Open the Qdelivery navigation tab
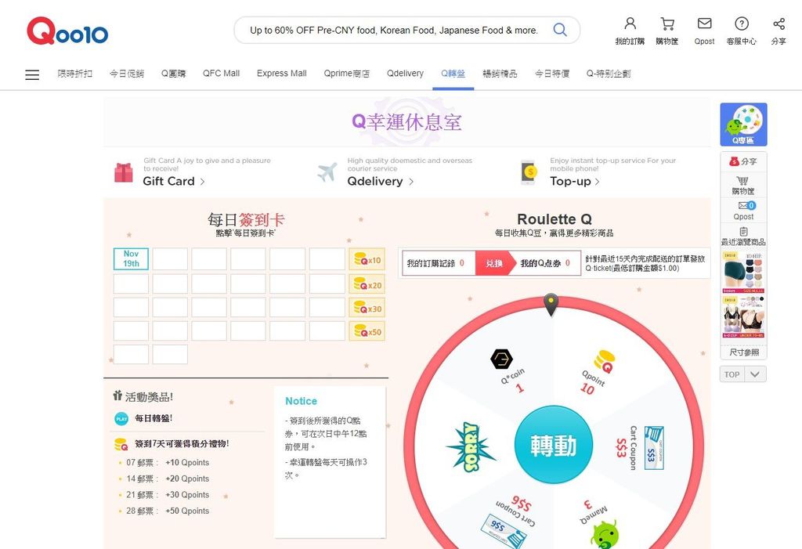This screenshot has width=802, height=549. point(405,74)
